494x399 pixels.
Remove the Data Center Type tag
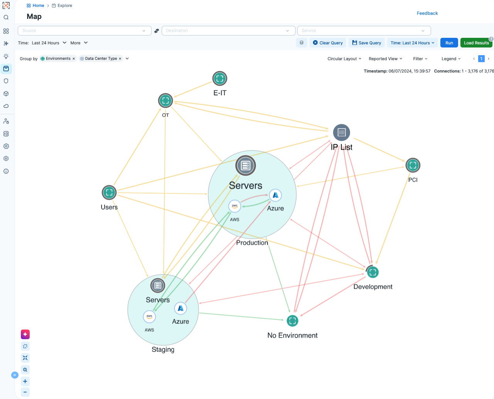point(120,59)
